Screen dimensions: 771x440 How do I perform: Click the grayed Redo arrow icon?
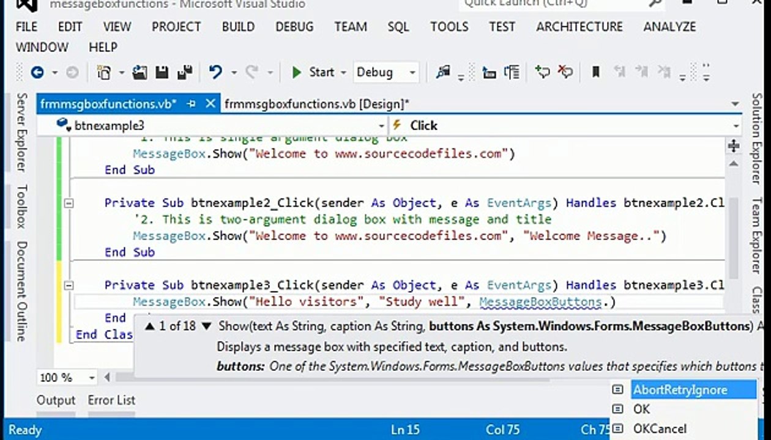251,72
